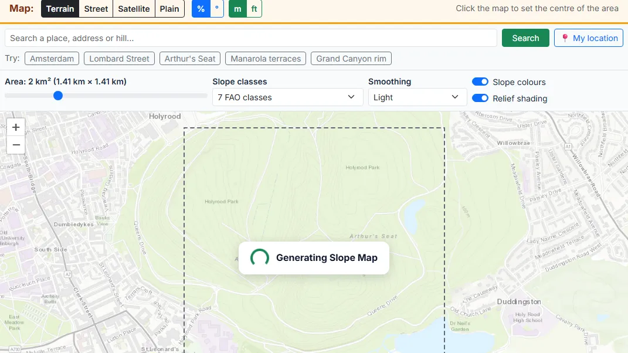Screen dimensions: 628x353
Task: Click the Duddingston label on the map
Action: coord(519,302)
